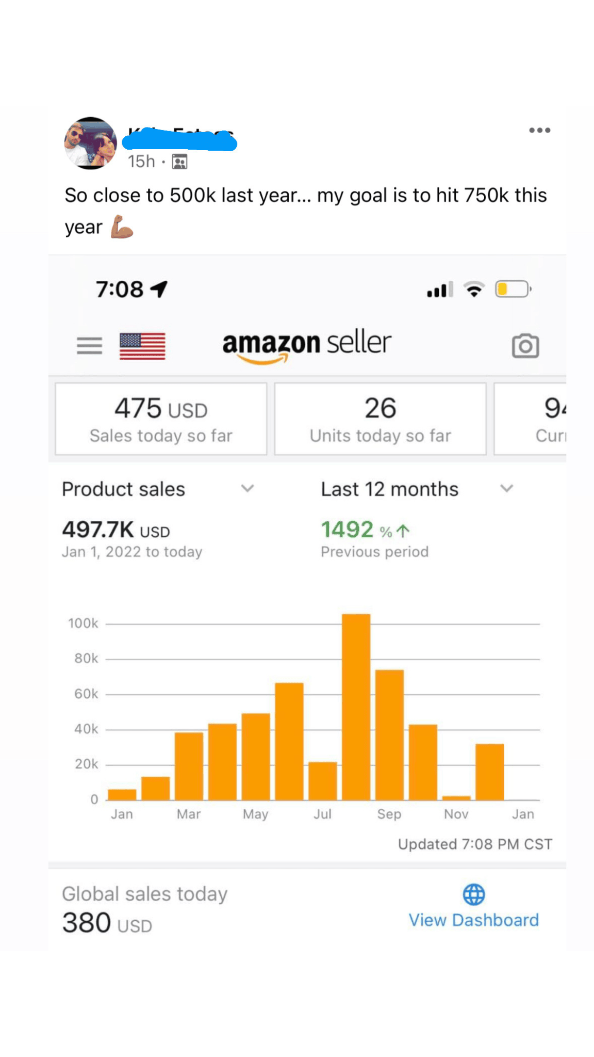Open the hamburger menu icon
594x1057 pixels.
point(89,345)
